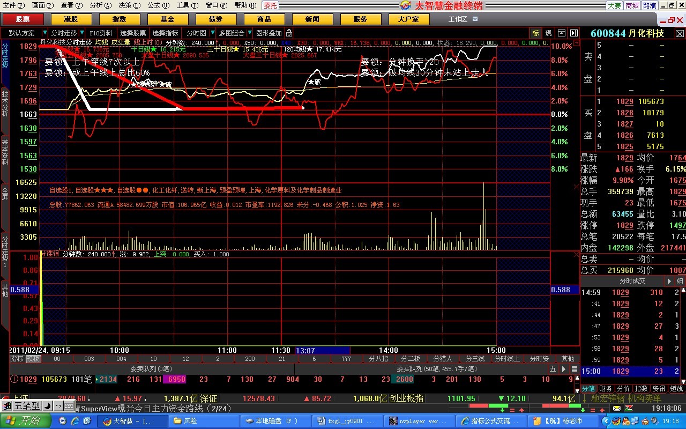This screenshot has height=429, width=686.
Task: Expand the 工作区 workspace dropdown arrow
Action: [x=474, y=19]
